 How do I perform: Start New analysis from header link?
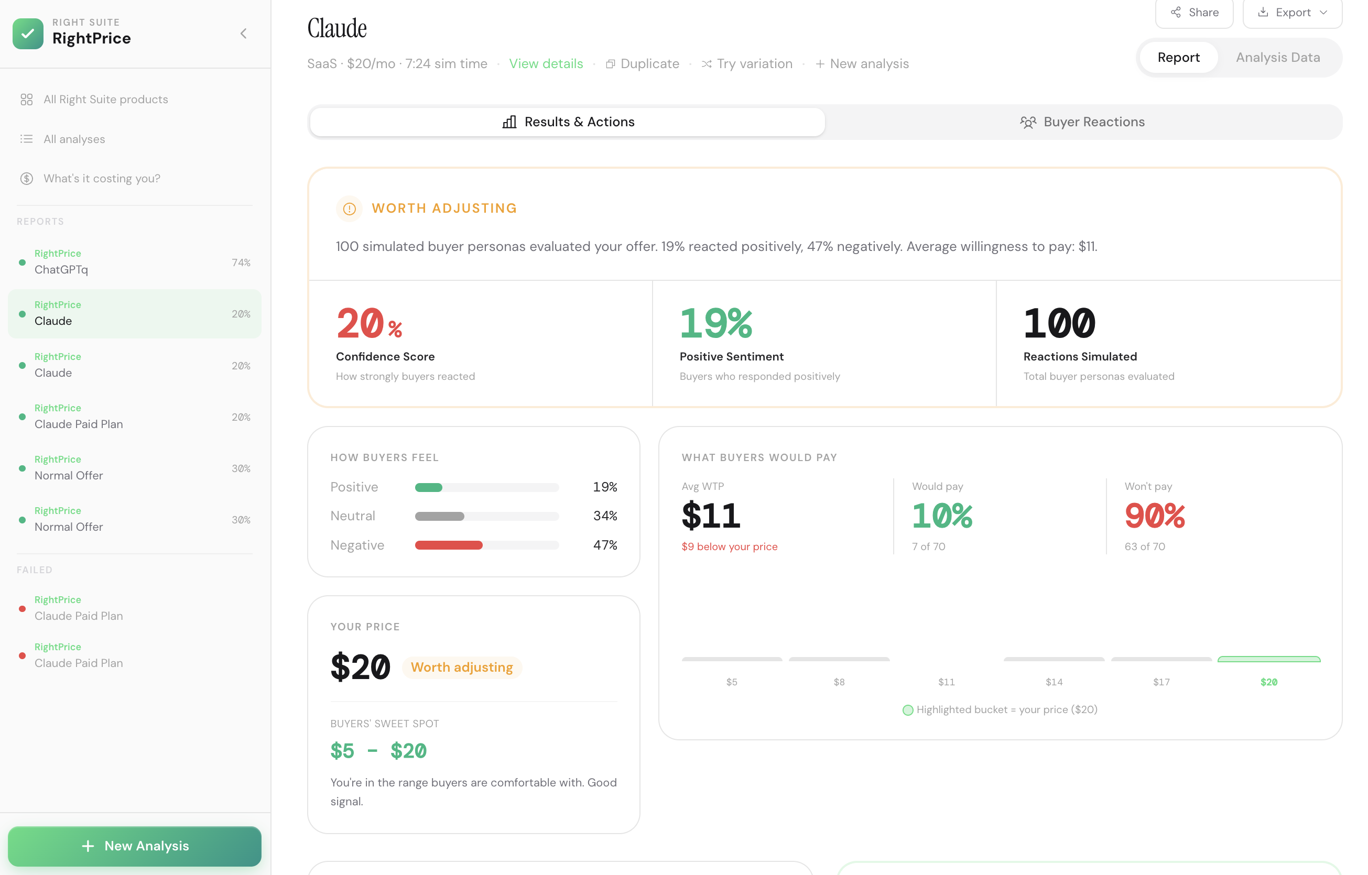(862, 64)
